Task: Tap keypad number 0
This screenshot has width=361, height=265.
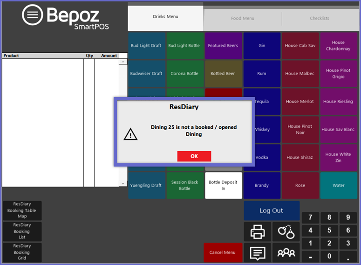Action: pyautogui.click(x=329, y=256)
